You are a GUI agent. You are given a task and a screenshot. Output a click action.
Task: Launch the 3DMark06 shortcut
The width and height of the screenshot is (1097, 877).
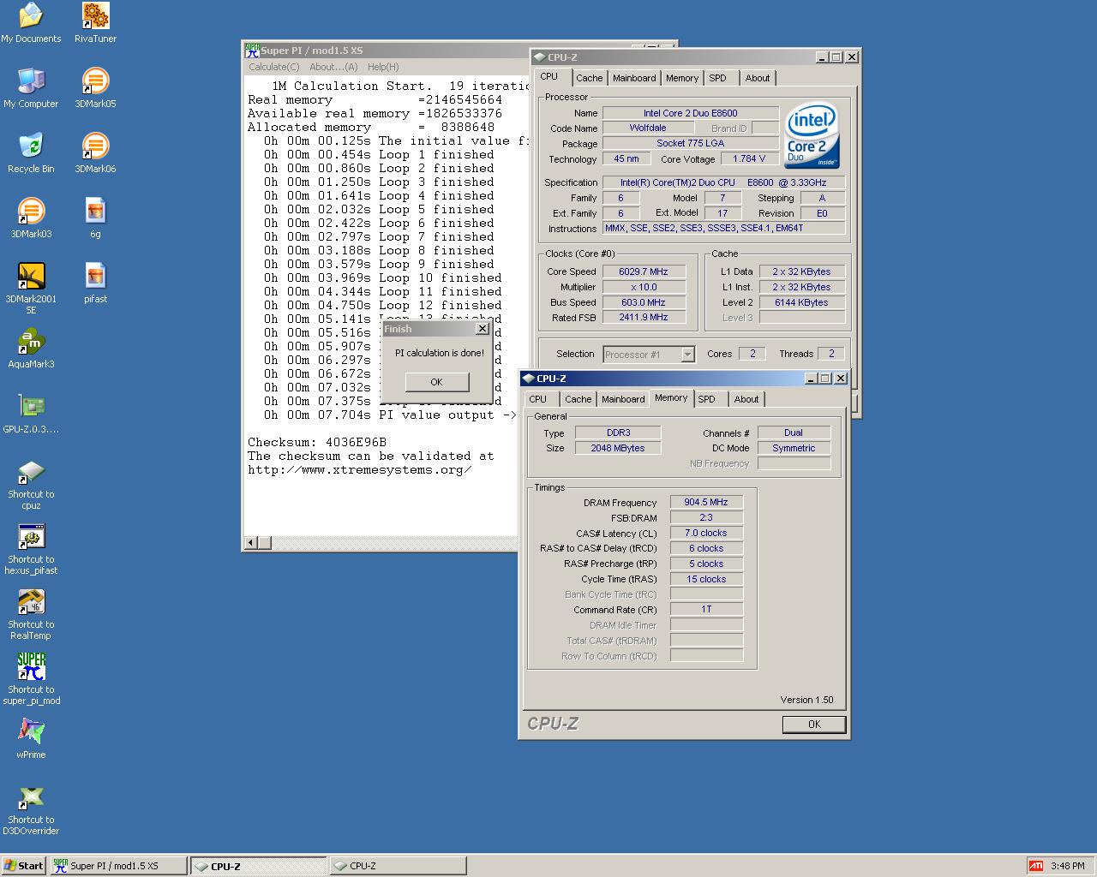click(x=95, y=153)
